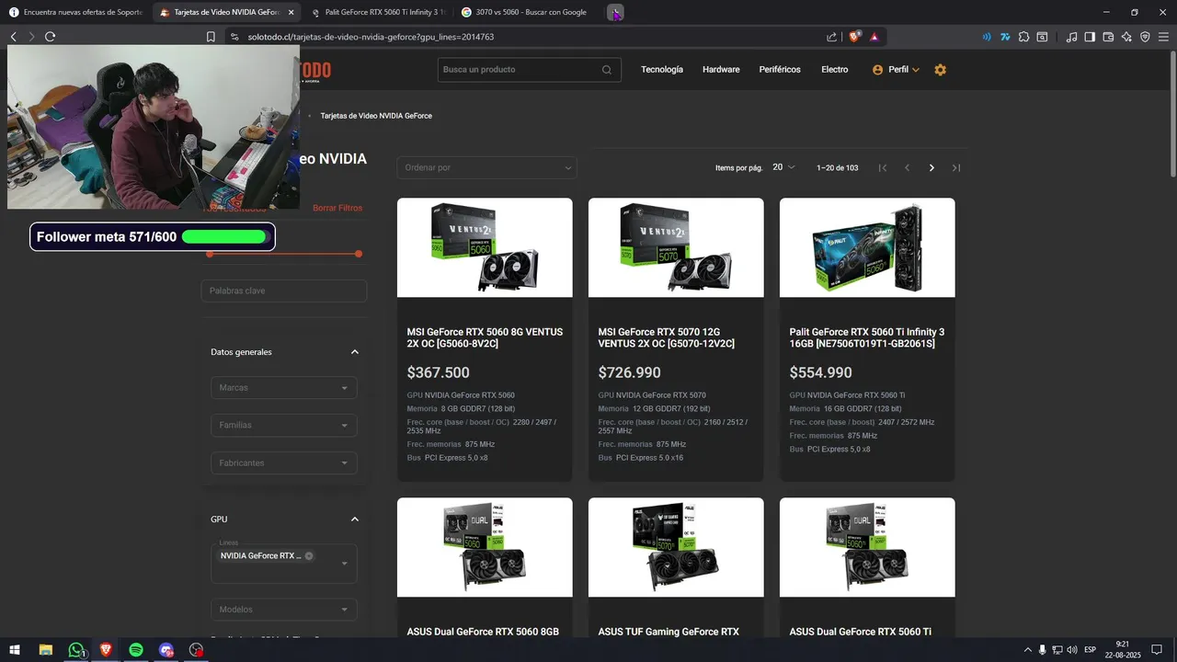
Task: Open the Electro menu
Action: coord(835,70)
